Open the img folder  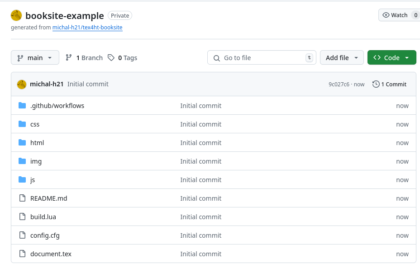36,161
